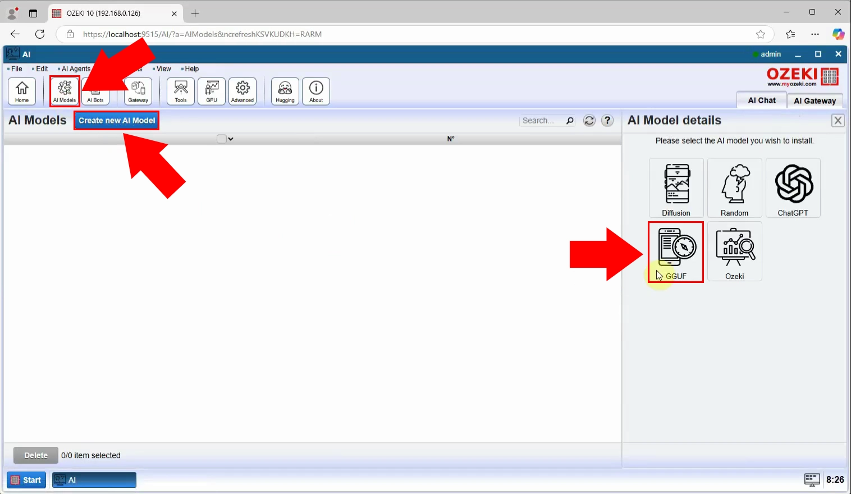View site information lock icon
Image resolution: width=851 pixels, height=494 pixels.
[x=70, y=34]
